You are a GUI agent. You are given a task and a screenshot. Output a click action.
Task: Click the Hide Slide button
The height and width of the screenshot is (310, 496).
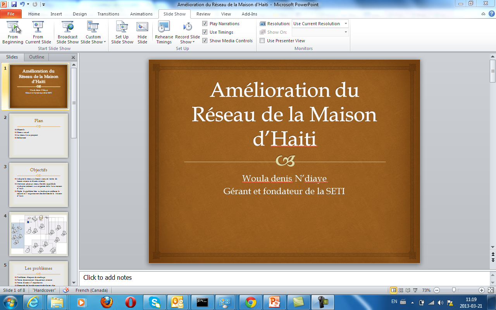[x=142, y=33]
